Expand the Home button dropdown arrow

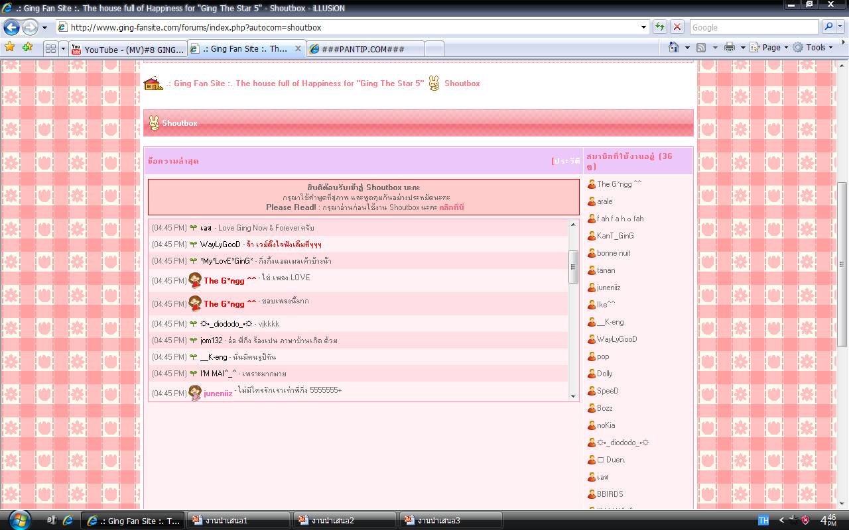687,48
